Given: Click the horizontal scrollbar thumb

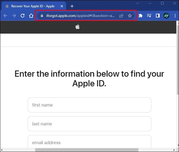Looking at the screenshot, I should [87, 150].
